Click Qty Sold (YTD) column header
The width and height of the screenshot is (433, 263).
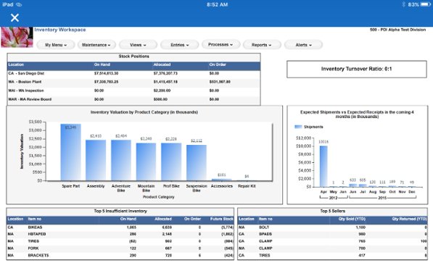click(x=352, y=219)
